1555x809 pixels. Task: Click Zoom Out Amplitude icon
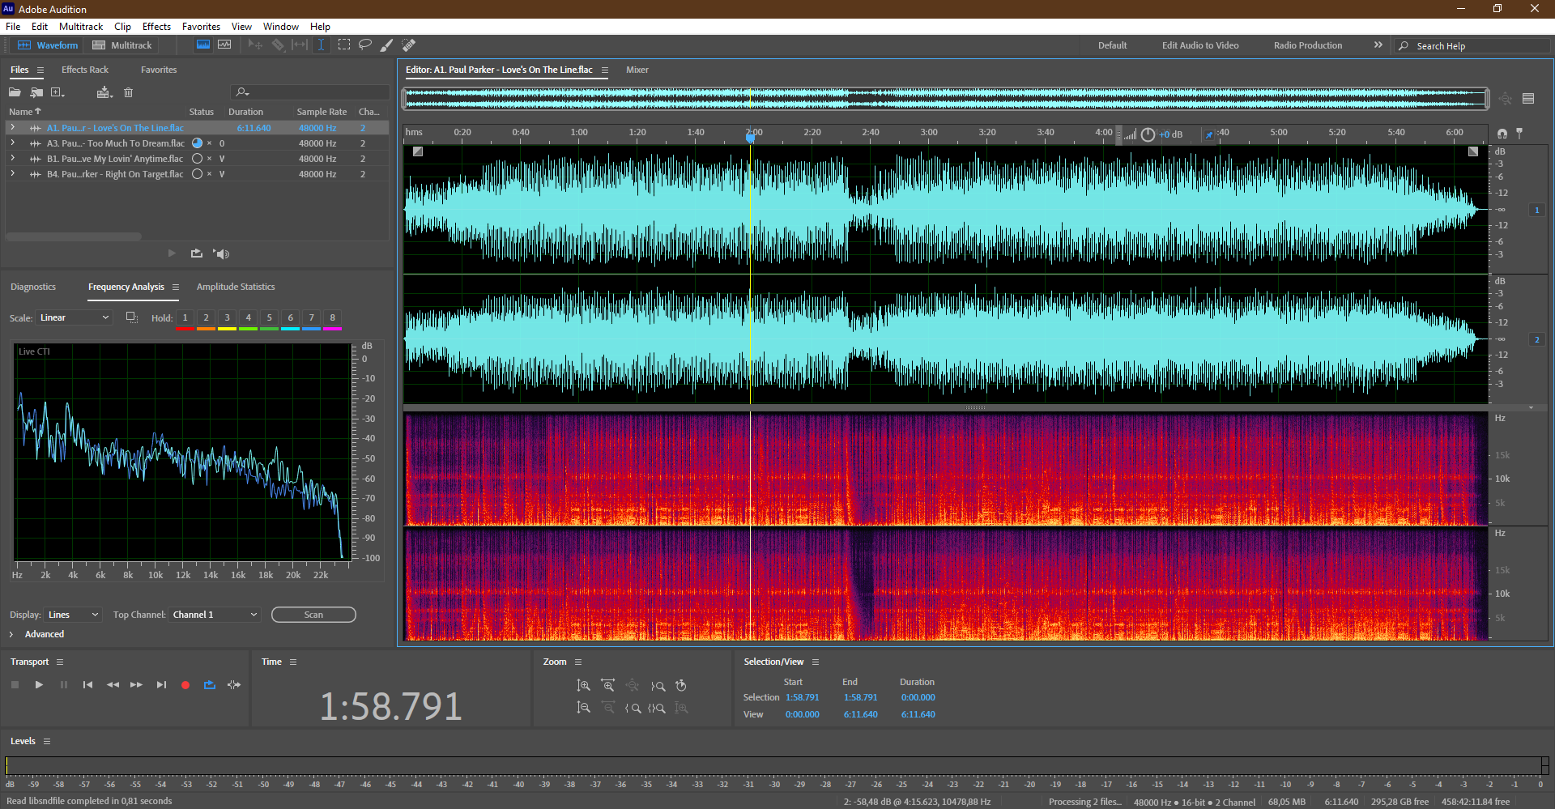click(x=583, y=708)
